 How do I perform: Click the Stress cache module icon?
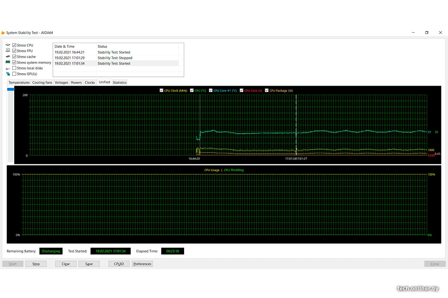pyautogui.click(x=8, y=57)
